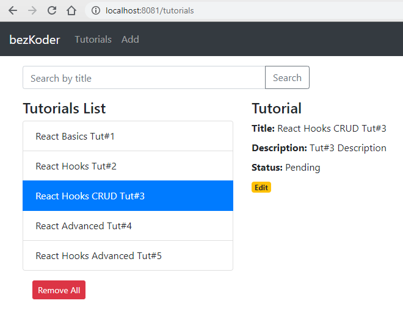View site information icon in address bar
The width and height of the screenshot is (403, 317).
click(x=96, y=10)
